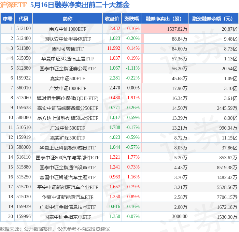Click the 88.84万 net short-sell value

(179, 39)
